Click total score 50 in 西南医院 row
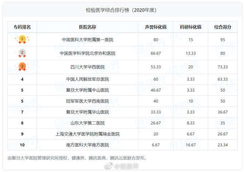The height and width of the screenshot is (172, 244). (223, 101)
